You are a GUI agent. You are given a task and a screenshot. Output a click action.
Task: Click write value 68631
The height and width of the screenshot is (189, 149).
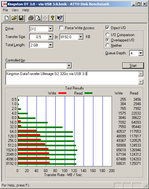[121, 164]
